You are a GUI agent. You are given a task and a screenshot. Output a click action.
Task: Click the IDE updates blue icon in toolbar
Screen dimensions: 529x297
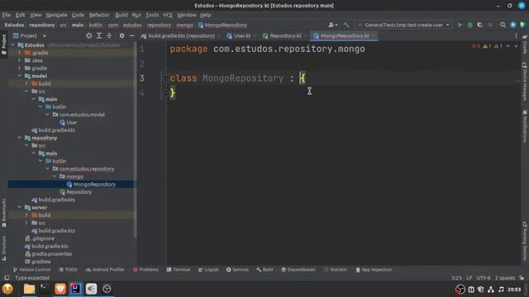click(512, 25)
